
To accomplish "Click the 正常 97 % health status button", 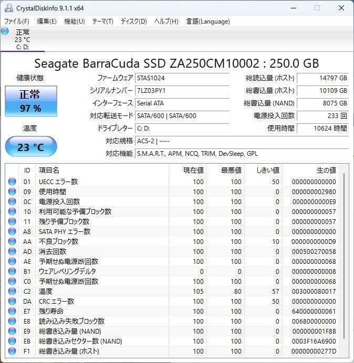I will click(x=31, y=101).
